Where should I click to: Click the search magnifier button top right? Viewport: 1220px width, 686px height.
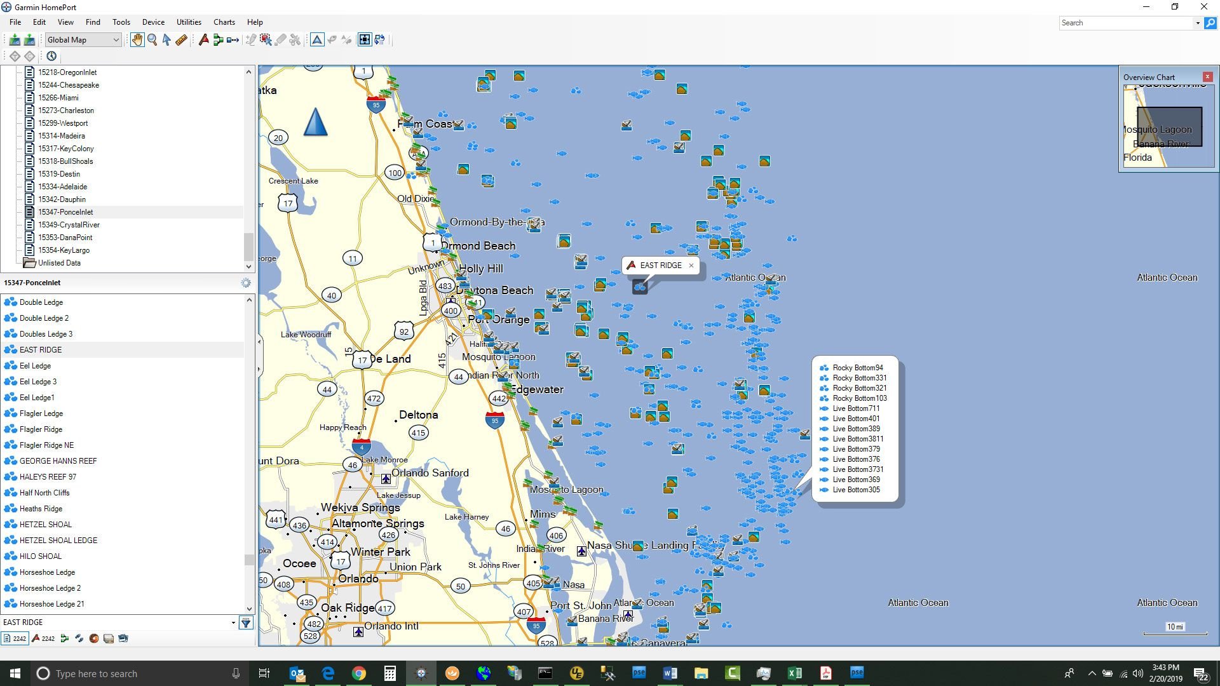pyautogui.click(x=1210, y=23)
